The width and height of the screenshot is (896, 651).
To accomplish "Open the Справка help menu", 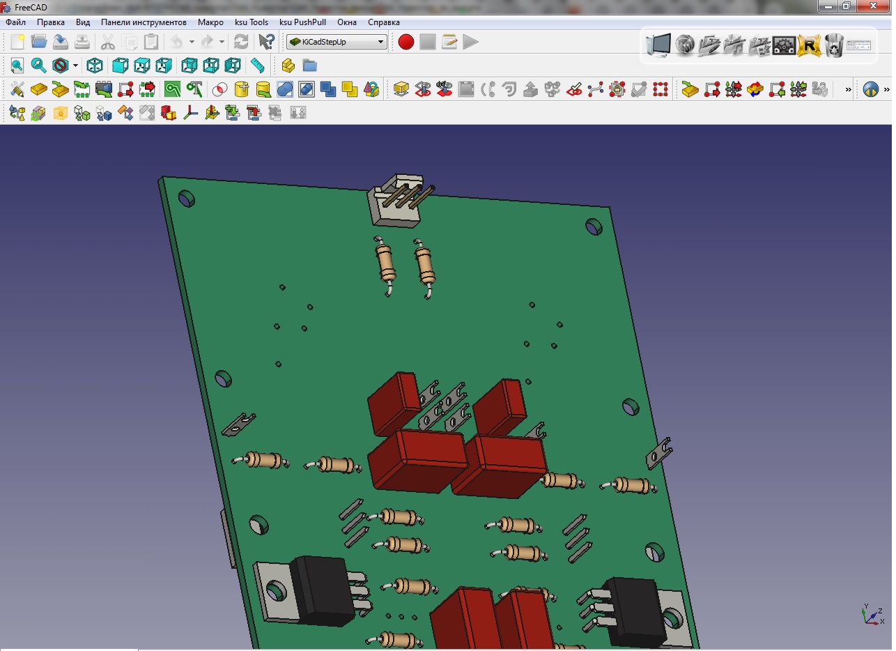I will pyautogui.click(x=383, y=22).
